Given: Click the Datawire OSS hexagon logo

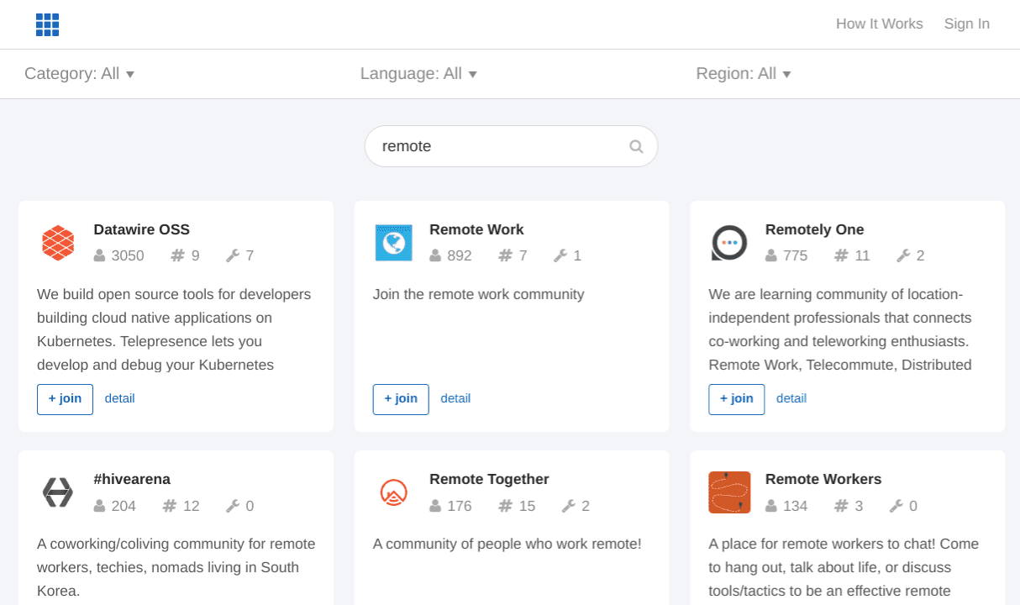Looking at the screenshot, I should coord(58,242).
